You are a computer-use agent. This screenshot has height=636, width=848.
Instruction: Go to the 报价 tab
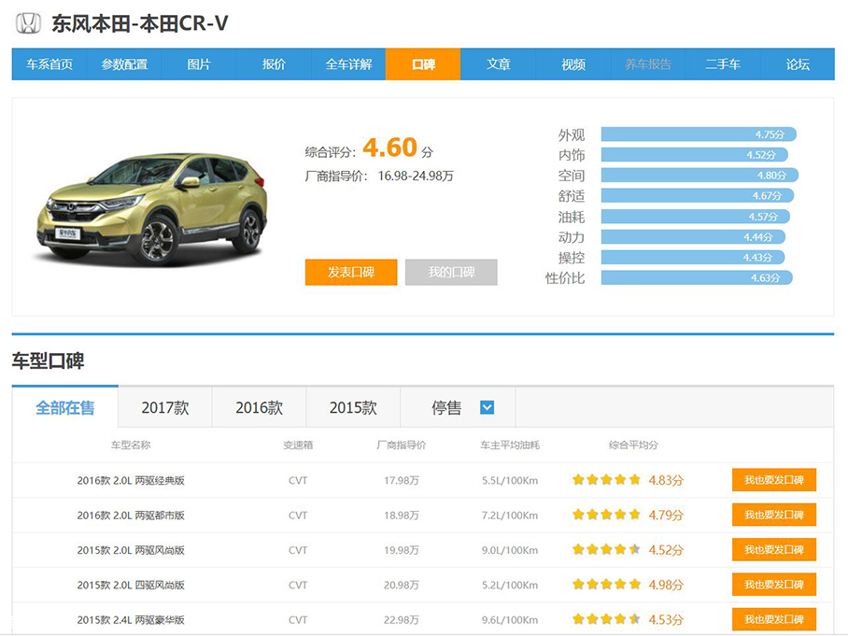tap(274, 64)
